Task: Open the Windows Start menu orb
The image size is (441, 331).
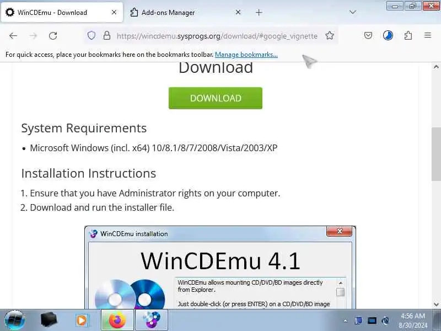Action: coord(15,320)
